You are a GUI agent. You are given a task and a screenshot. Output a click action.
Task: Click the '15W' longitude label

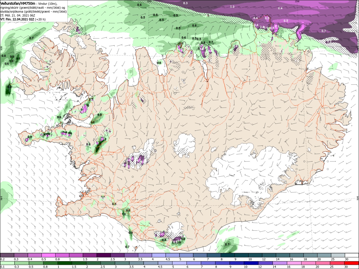pos(297,1)
